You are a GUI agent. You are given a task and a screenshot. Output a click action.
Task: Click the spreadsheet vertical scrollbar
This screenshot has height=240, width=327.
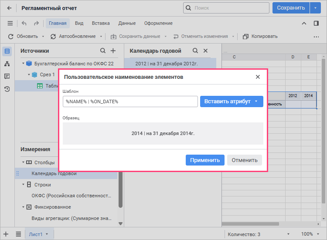click(x=324, y=130)
